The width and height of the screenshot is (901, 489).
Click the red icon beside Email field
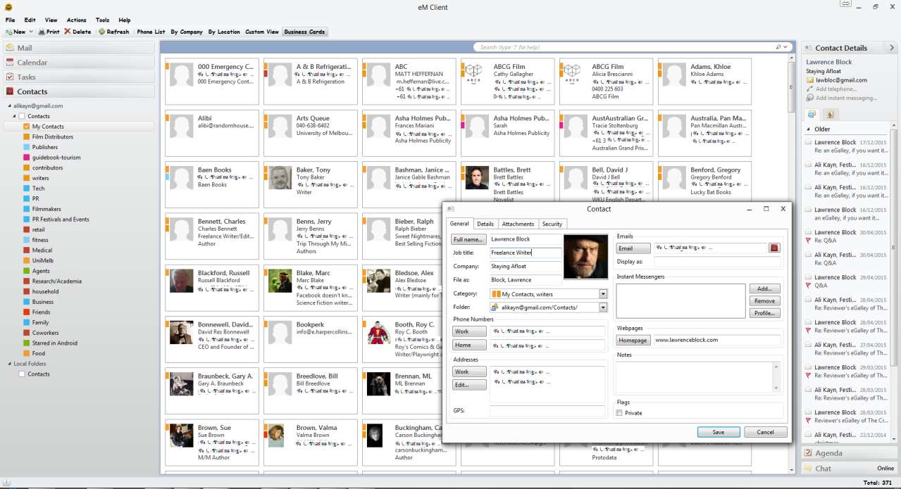click(x=774, y=248)
